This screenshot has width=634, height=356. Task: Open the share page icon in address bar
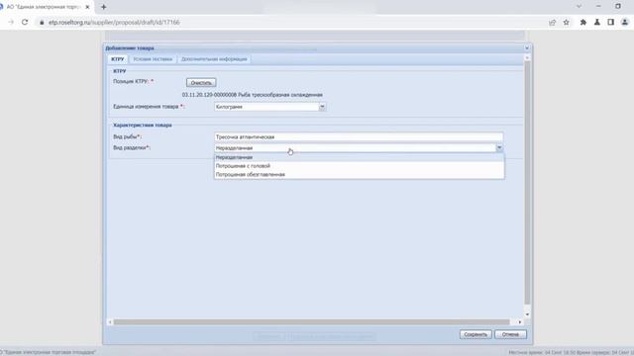(x=553, y=22)
